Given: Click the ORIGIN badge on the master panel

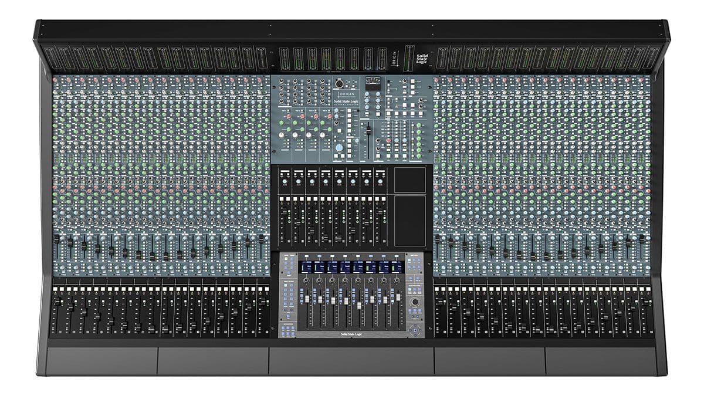Looking at the screenshot, I should [x=347, y=94].
